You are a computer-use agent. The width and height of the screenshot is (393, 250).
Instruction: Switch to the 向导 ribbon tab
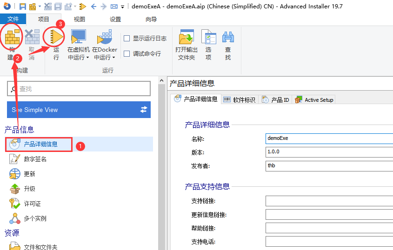point(151,20)
